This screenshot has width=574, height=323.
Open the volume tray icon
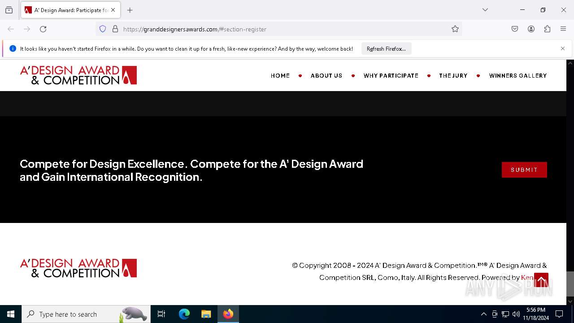click(x=516, y=314)
